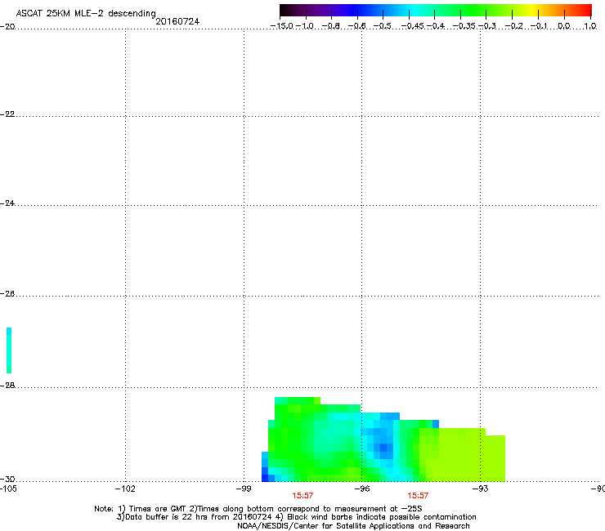
Task: Click the NOAA/NESDIS credit line
Action: [x=353, y=526]
